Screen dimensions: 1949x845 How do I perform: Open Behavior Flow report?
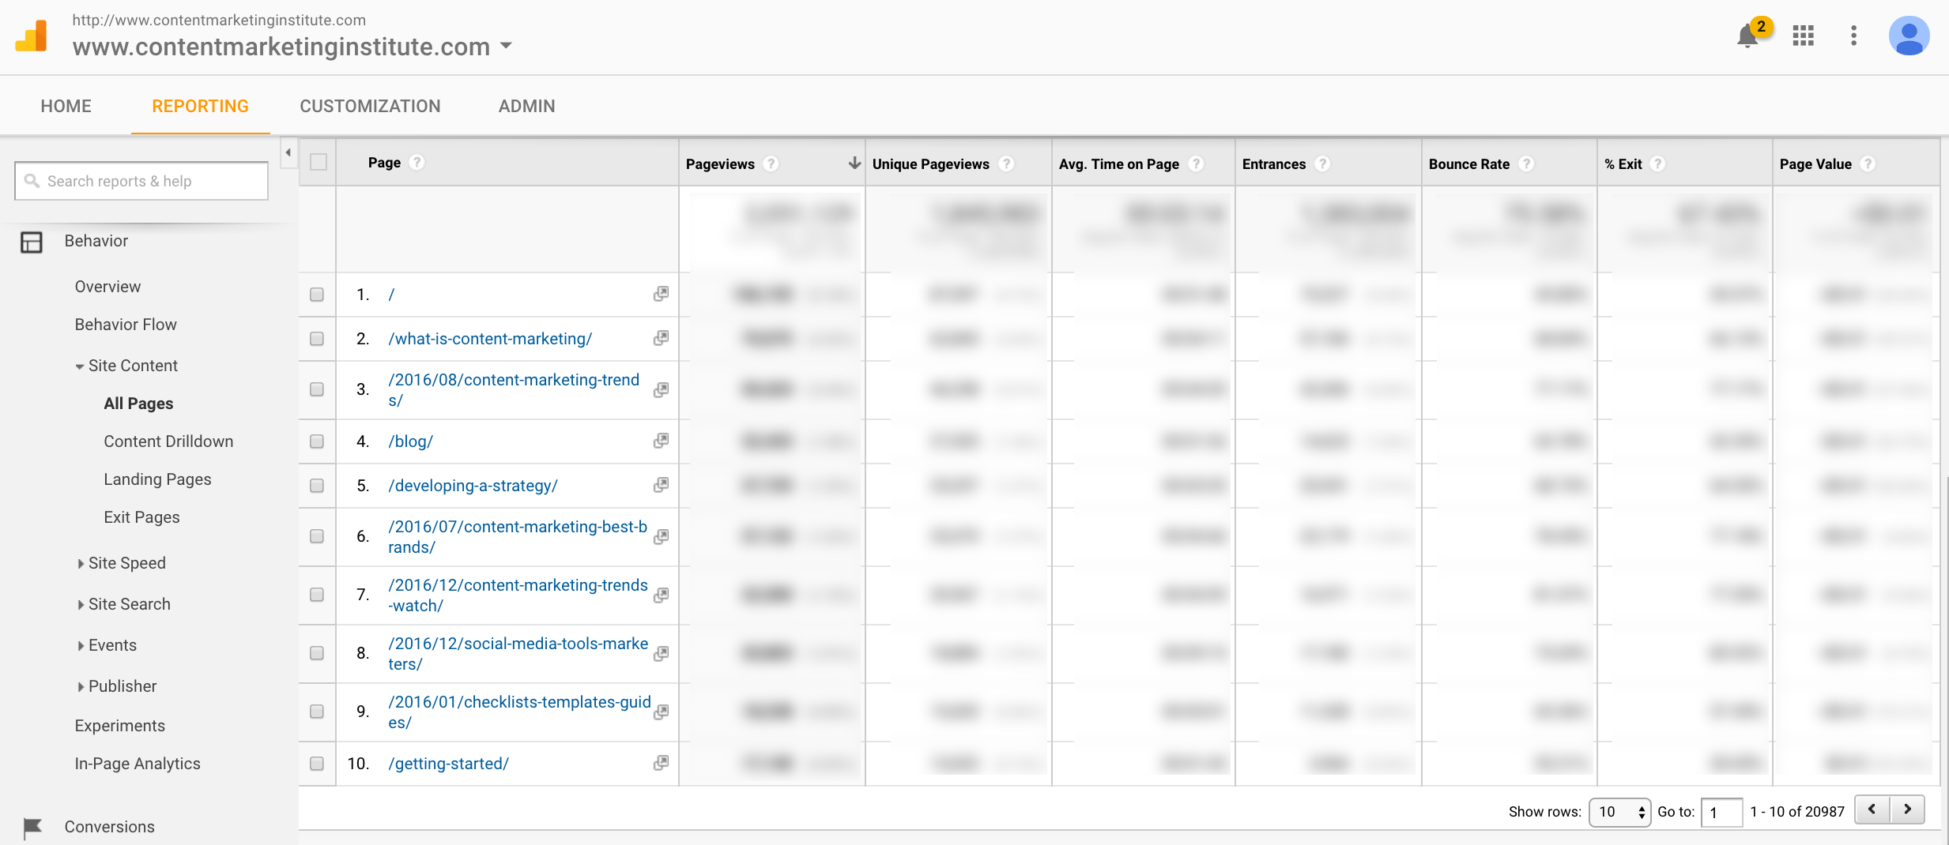(x=126, y=325)
